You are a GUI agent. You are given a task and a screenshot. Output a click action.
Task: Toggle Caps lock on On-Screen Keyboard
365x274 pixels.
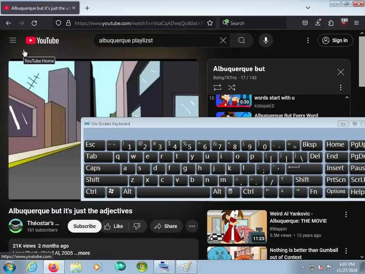[x=102, y=169]
